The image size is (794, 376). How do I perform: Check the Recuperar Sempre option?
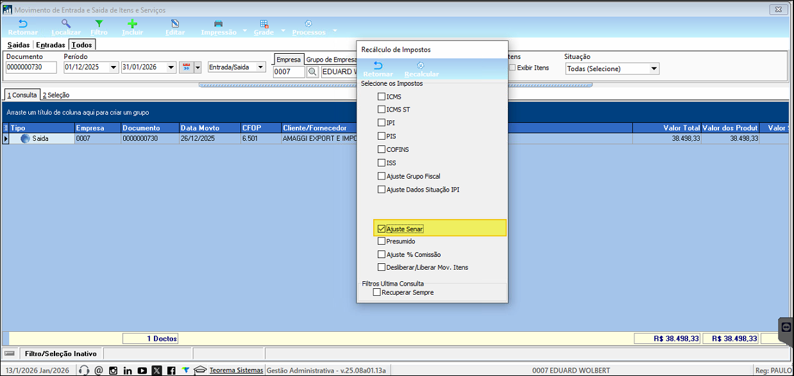point(377,292)
